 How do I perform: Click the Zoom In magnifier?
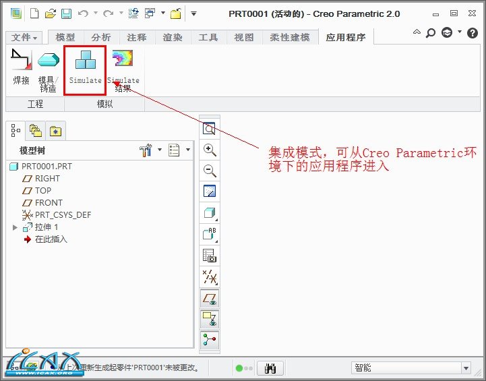[x=210, y=150]
